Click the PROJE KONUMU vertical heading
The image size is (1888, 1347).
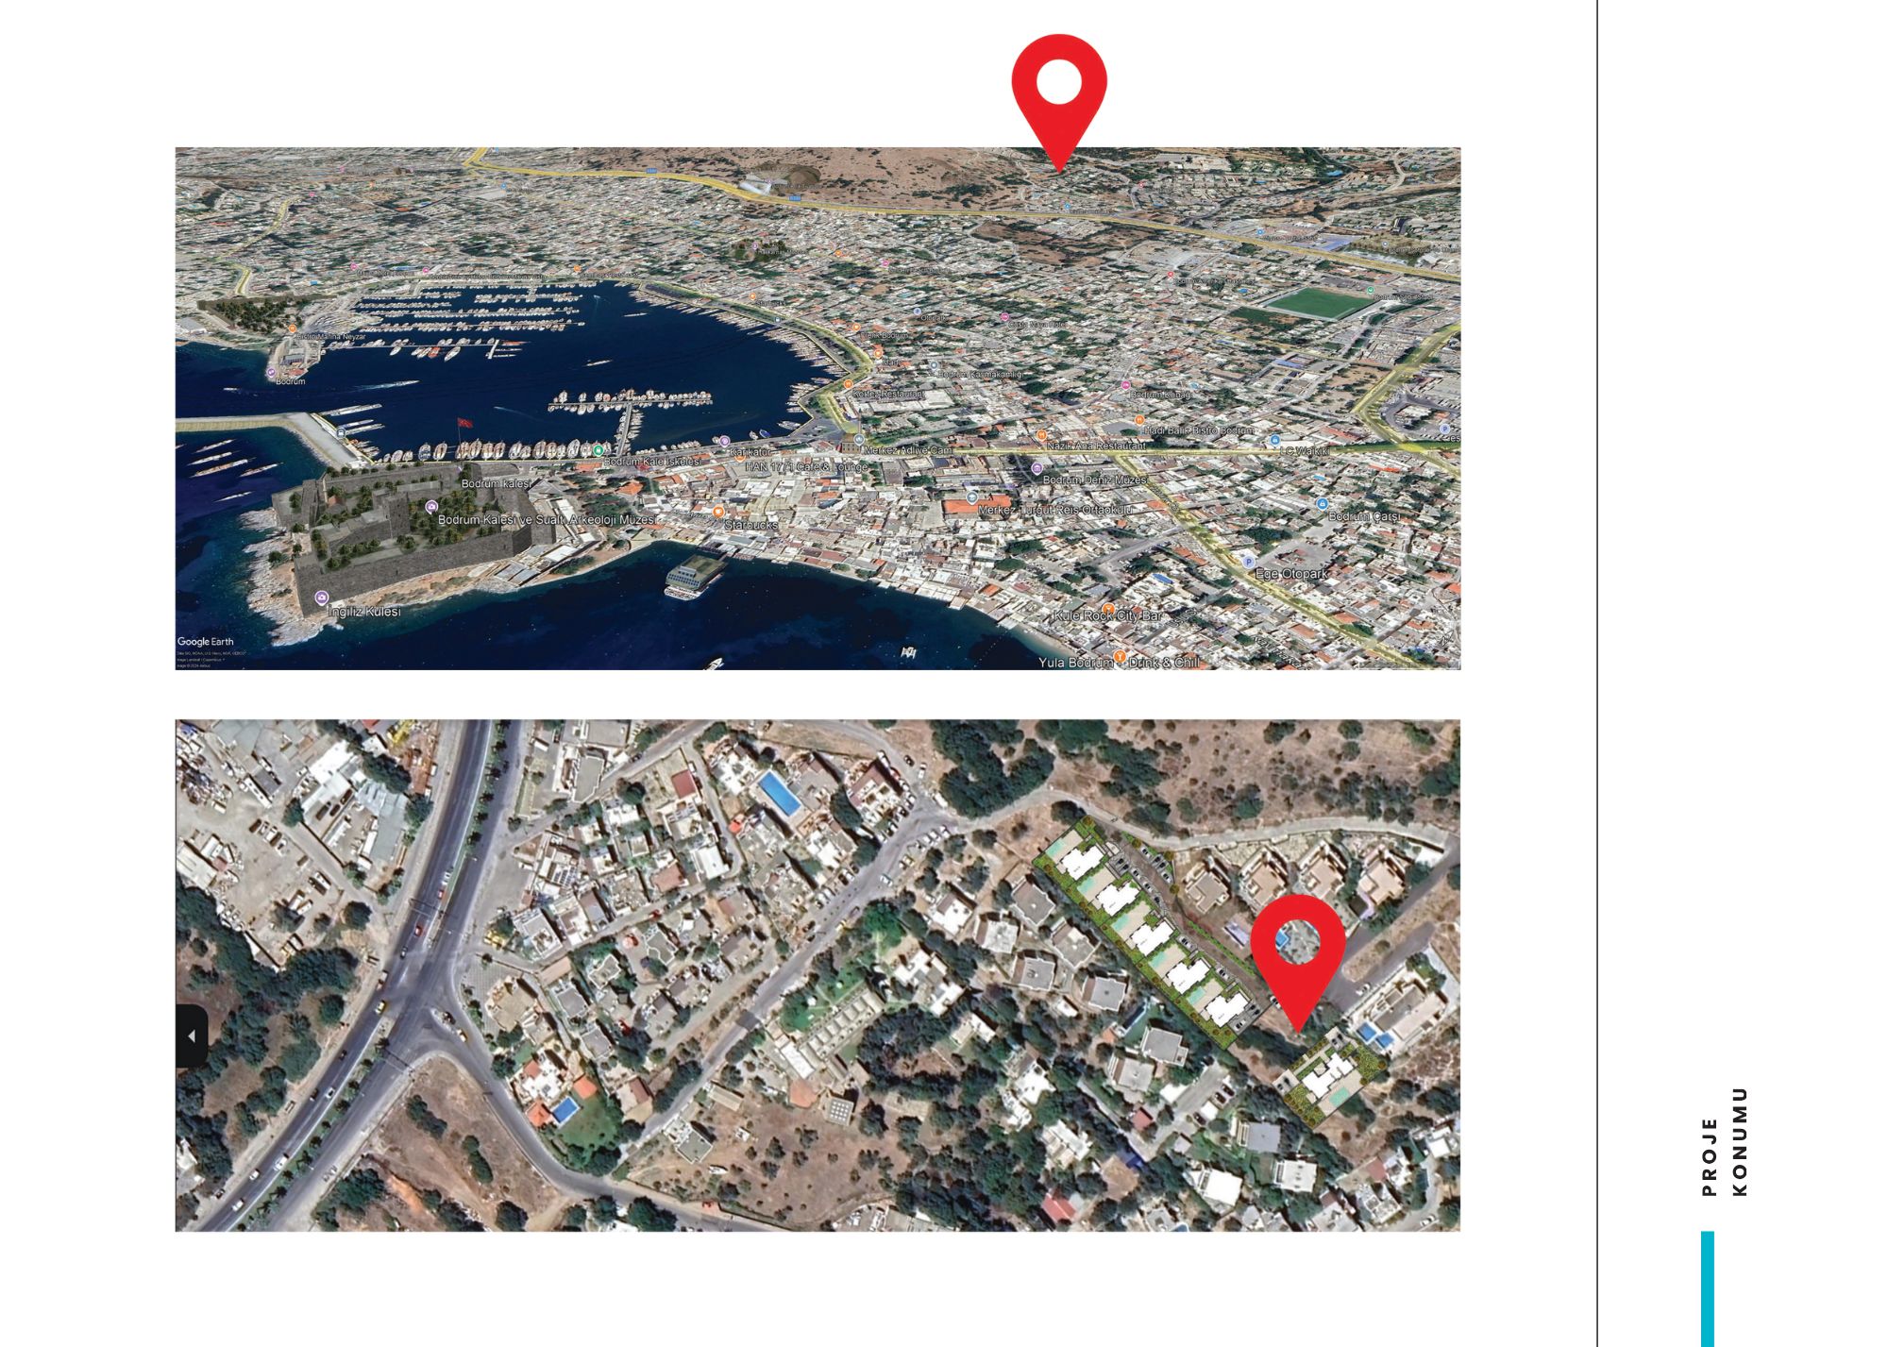click(x=1725, y=1142)
